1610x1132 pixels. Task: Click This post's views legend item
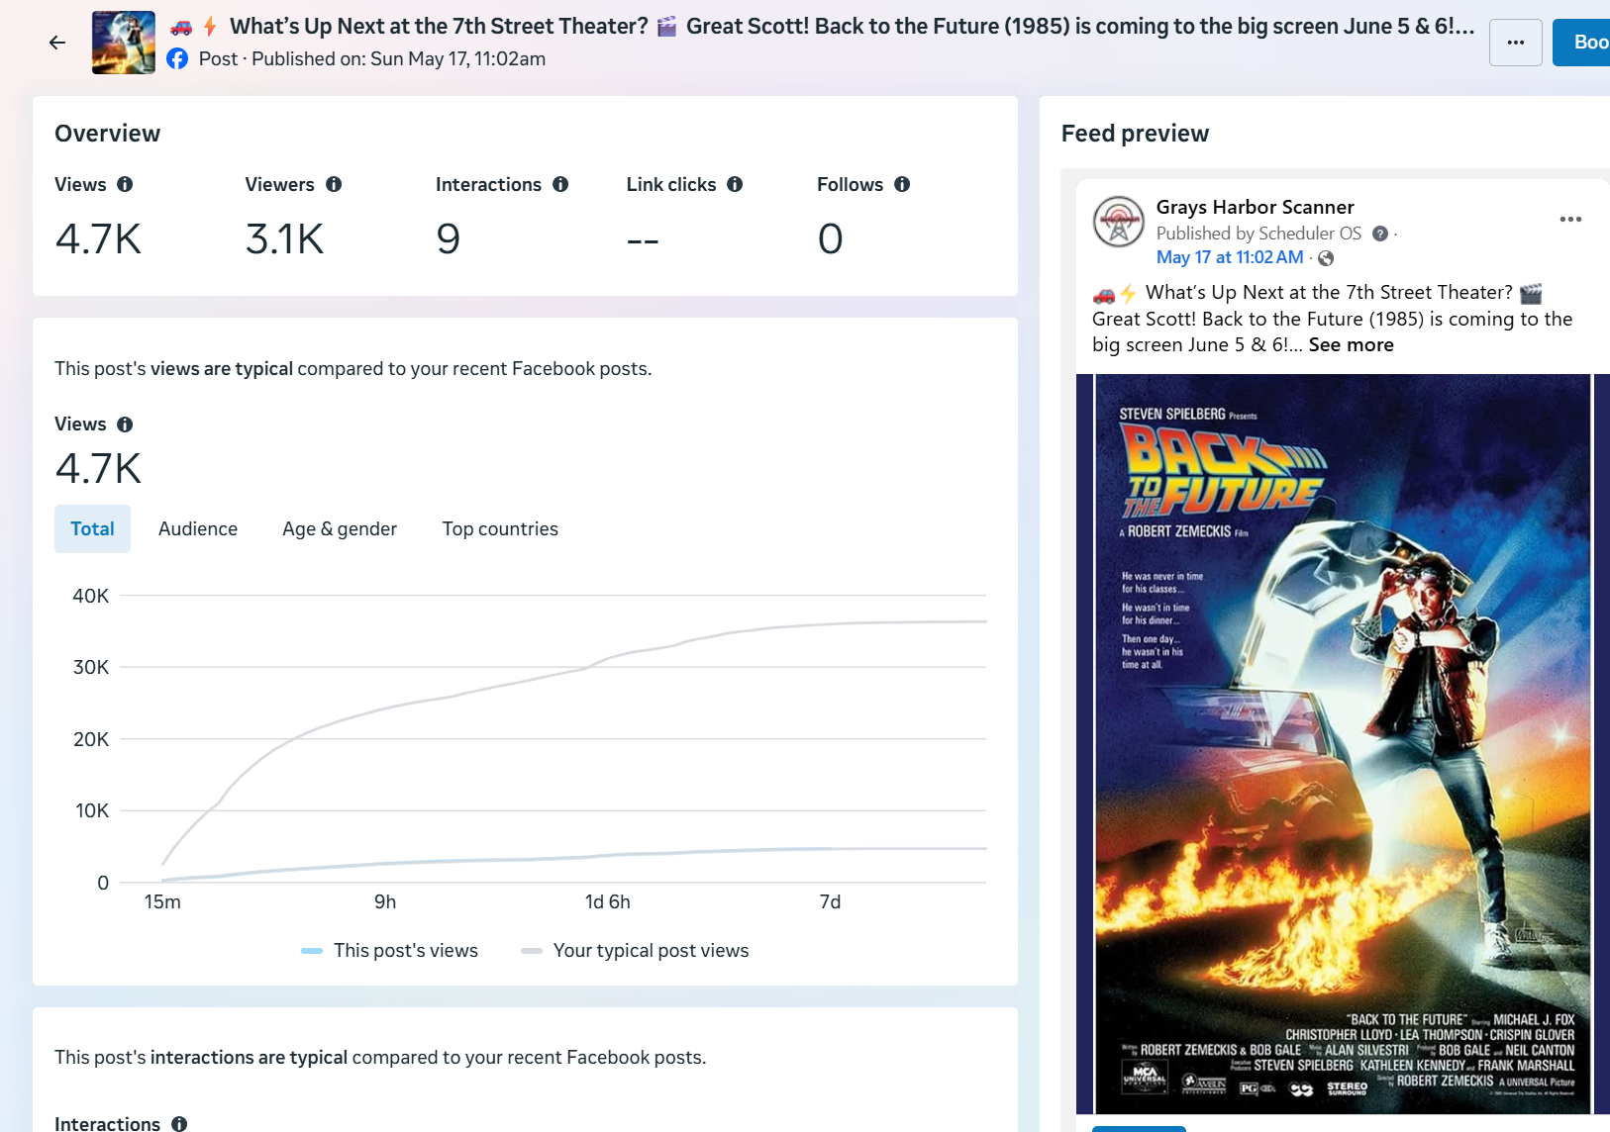(390, 951)
